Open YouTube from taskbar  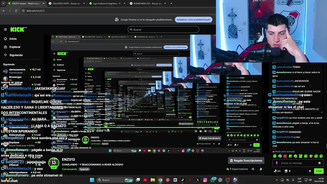click(x=145, y=180)
